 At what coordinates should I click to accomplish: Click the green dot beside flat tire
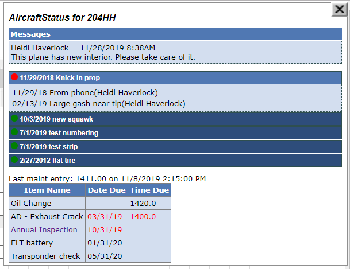click(14, 159)
